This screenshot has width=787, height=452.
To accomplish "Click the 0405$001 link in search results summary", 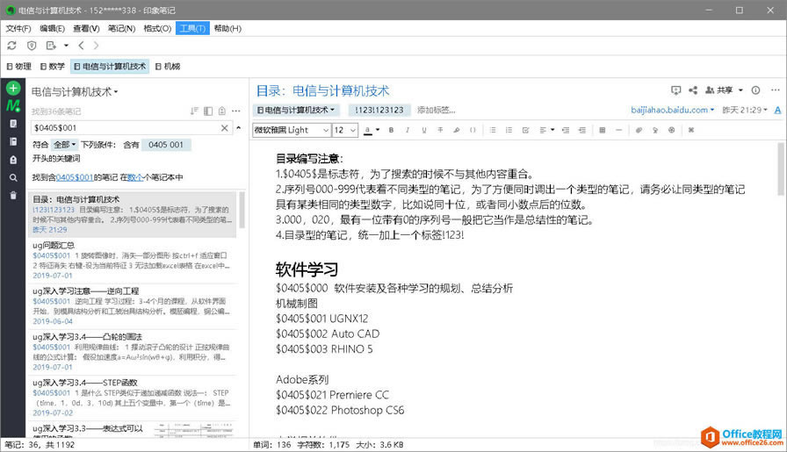I will click(x=75, y=177).
